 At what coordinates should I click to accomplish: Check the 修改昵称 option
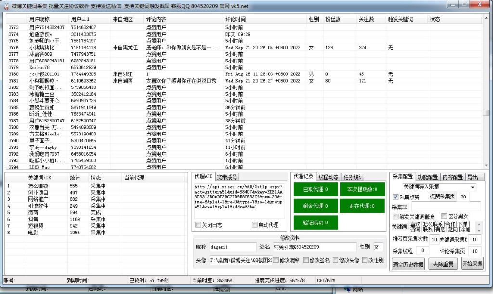276,260
